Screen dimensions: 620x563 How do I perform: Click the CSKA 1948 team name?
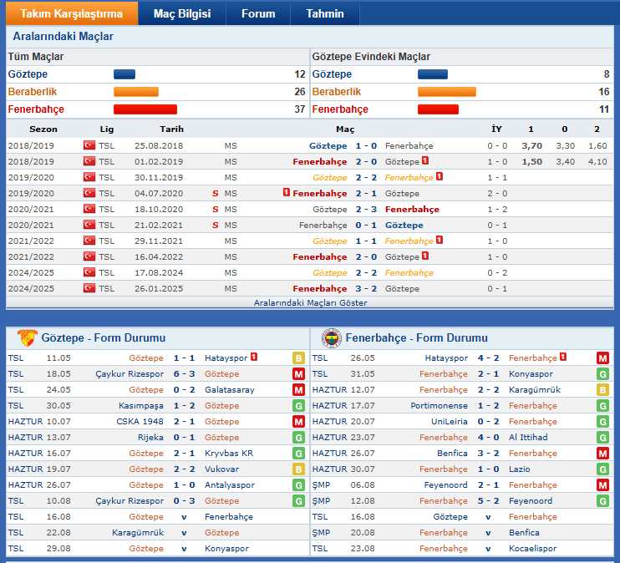140,422
